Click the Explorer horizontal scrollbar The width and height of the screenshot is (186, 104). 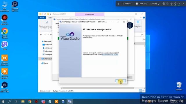[x=98, y=88]
